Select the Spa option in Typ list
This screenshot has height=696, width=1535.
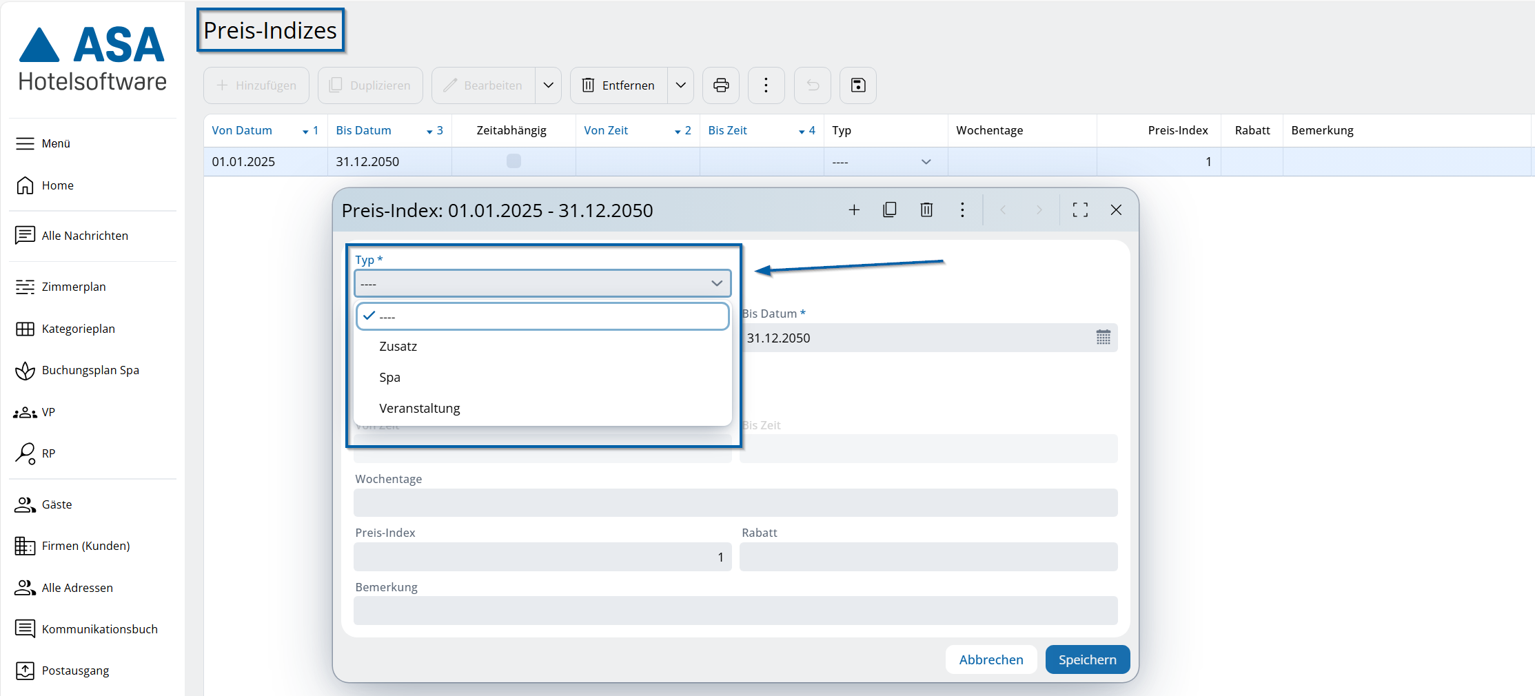(389, 378)
